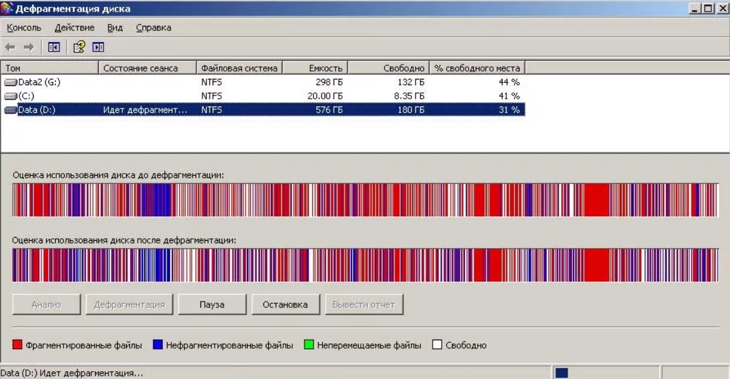The width and height of the screenshot is (730, 379).
Task: Click the status bar progress indicator
Action: (561, 373)
